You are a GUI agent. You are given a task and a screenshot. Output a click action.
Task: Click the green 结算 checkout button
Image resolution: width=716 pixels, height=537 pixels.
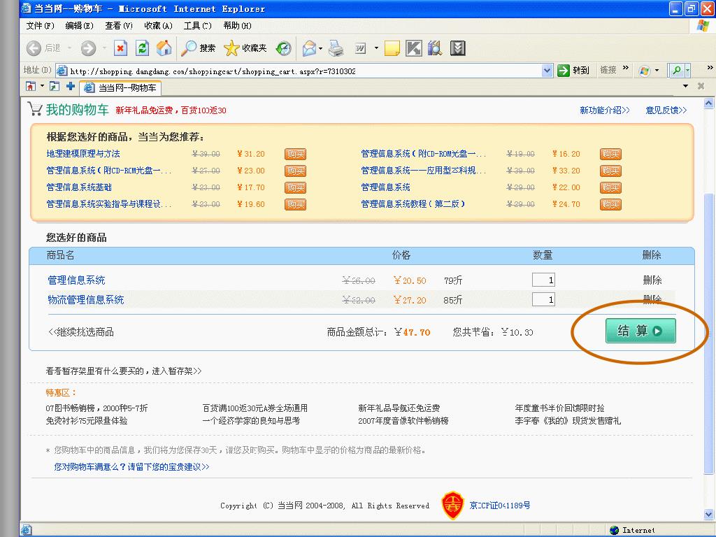pyautogui.click(x=640, y=331)
